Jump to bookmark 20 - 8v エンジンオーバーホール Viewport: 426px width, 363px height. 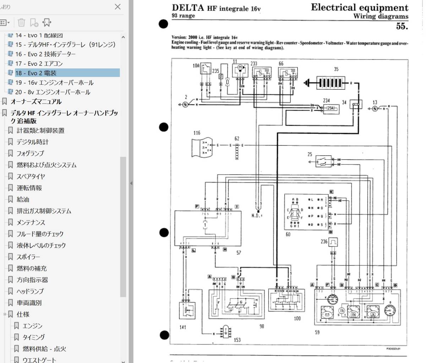53,92
